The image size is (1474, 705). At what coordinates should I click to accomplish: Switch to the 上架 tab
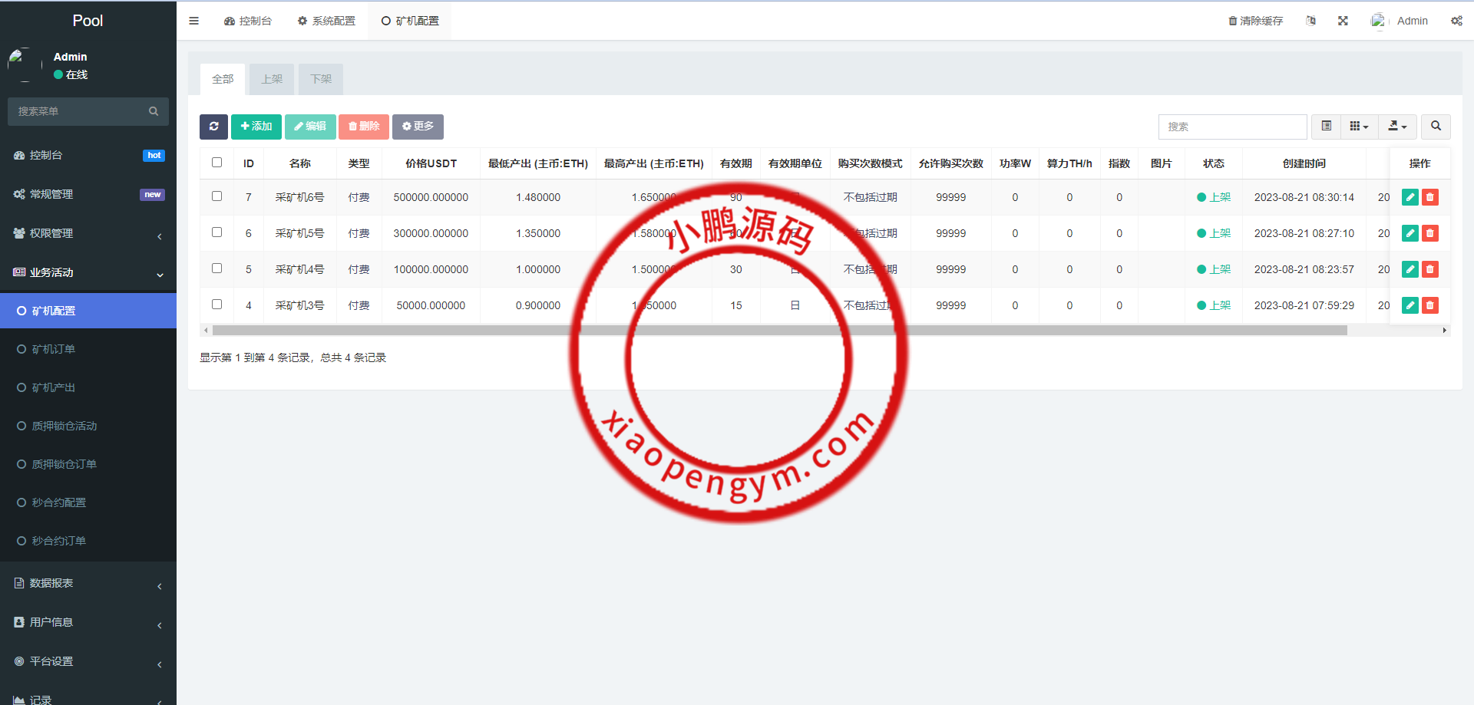tap(271, 79)
